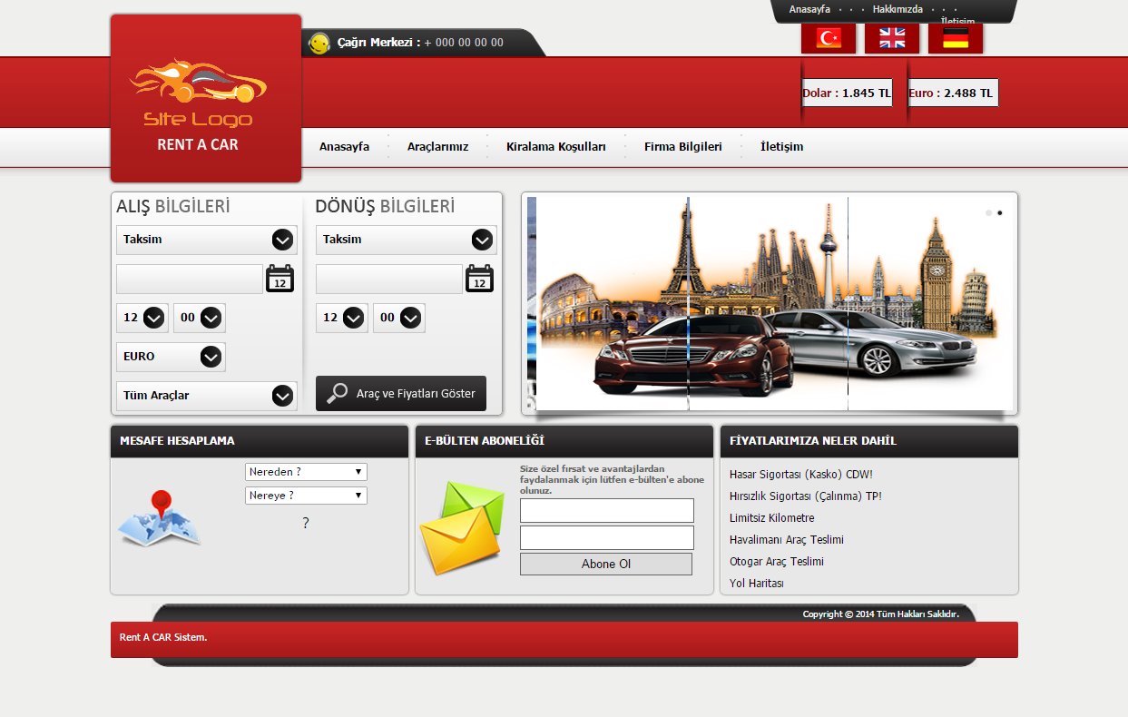Click the Euro : 2.488 TL rate

(x=953, y=93)
